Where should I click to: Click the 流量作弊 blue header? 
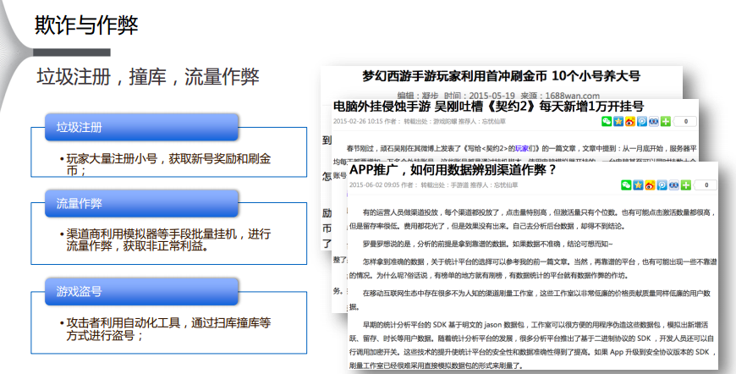click(141, 203)
